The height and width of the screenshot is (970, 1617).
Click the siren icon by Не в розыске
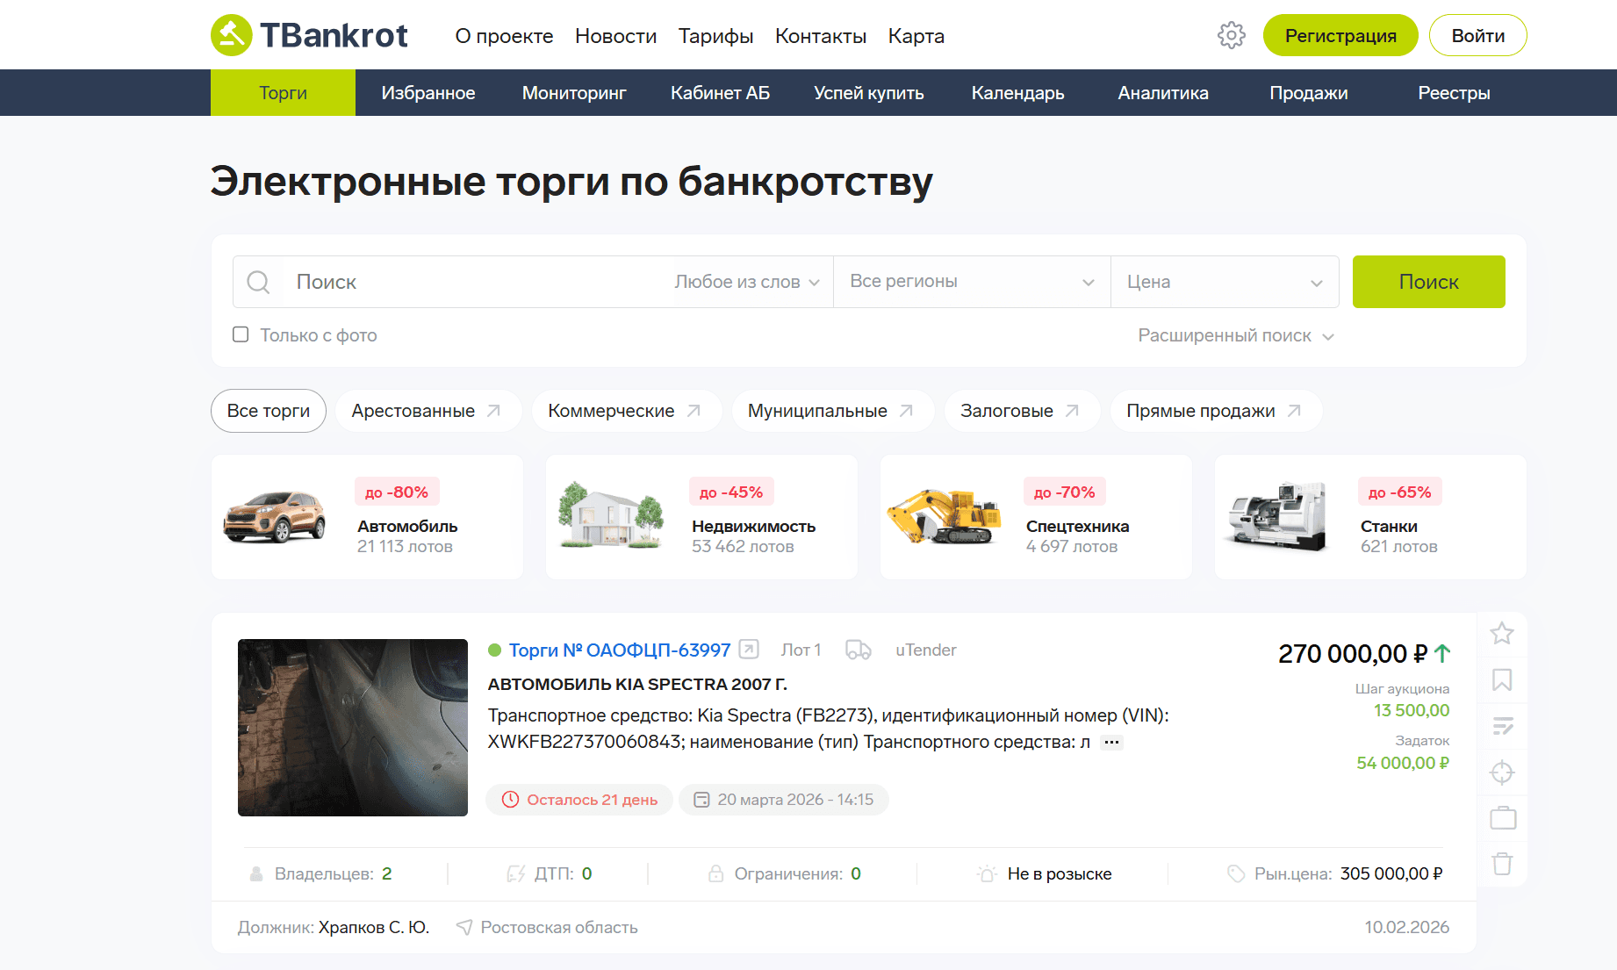point(987,873)
